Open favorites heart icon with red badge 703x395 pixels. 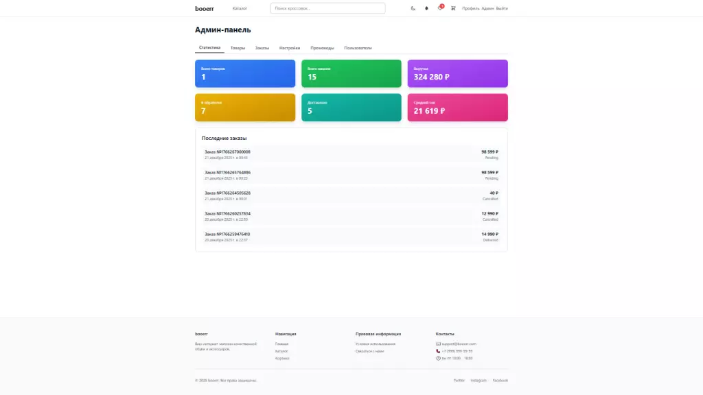[x=440, y=8]
